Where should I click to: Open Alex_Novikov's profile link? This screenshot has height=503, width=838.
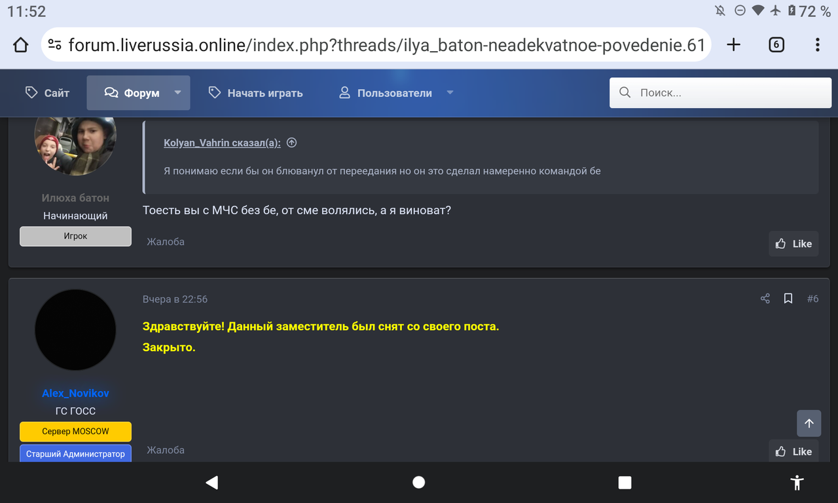(75, 393)
